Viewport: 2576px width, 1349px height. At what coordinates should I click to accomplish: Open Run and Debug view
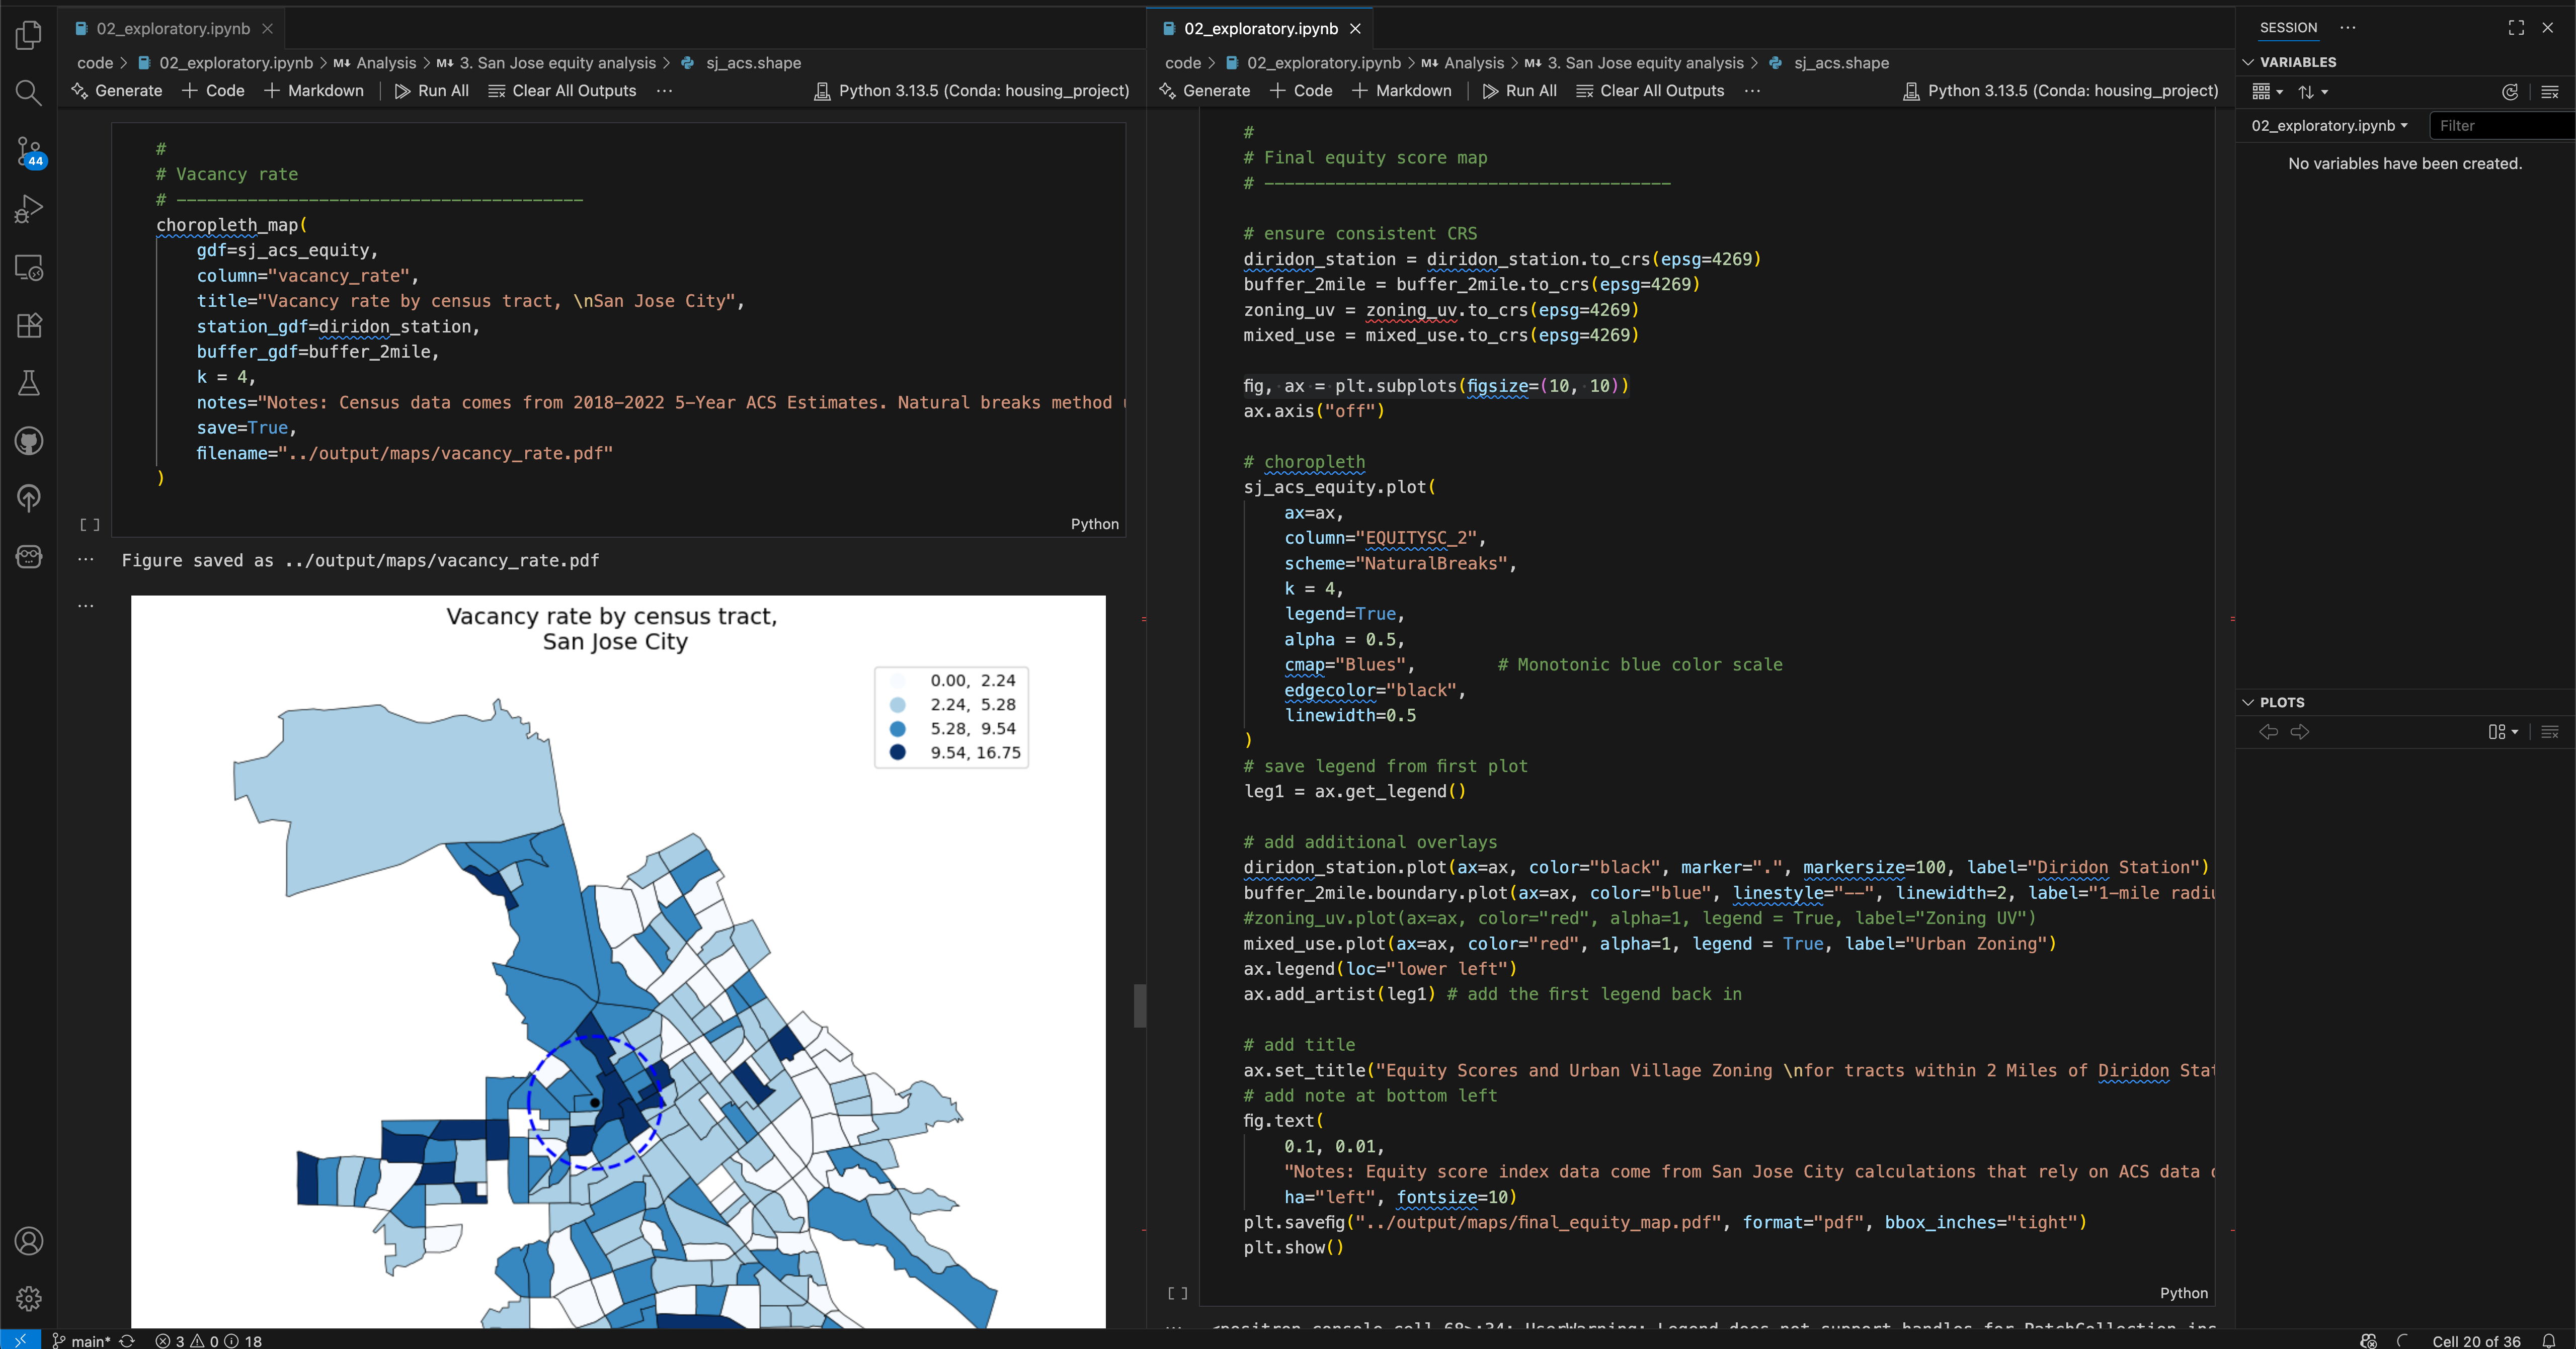(x=29, y=209)
